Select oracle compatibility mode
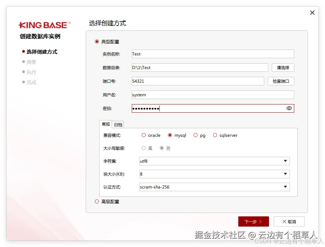The width and height of the screenshot is (325, 247). click(144, 135)
